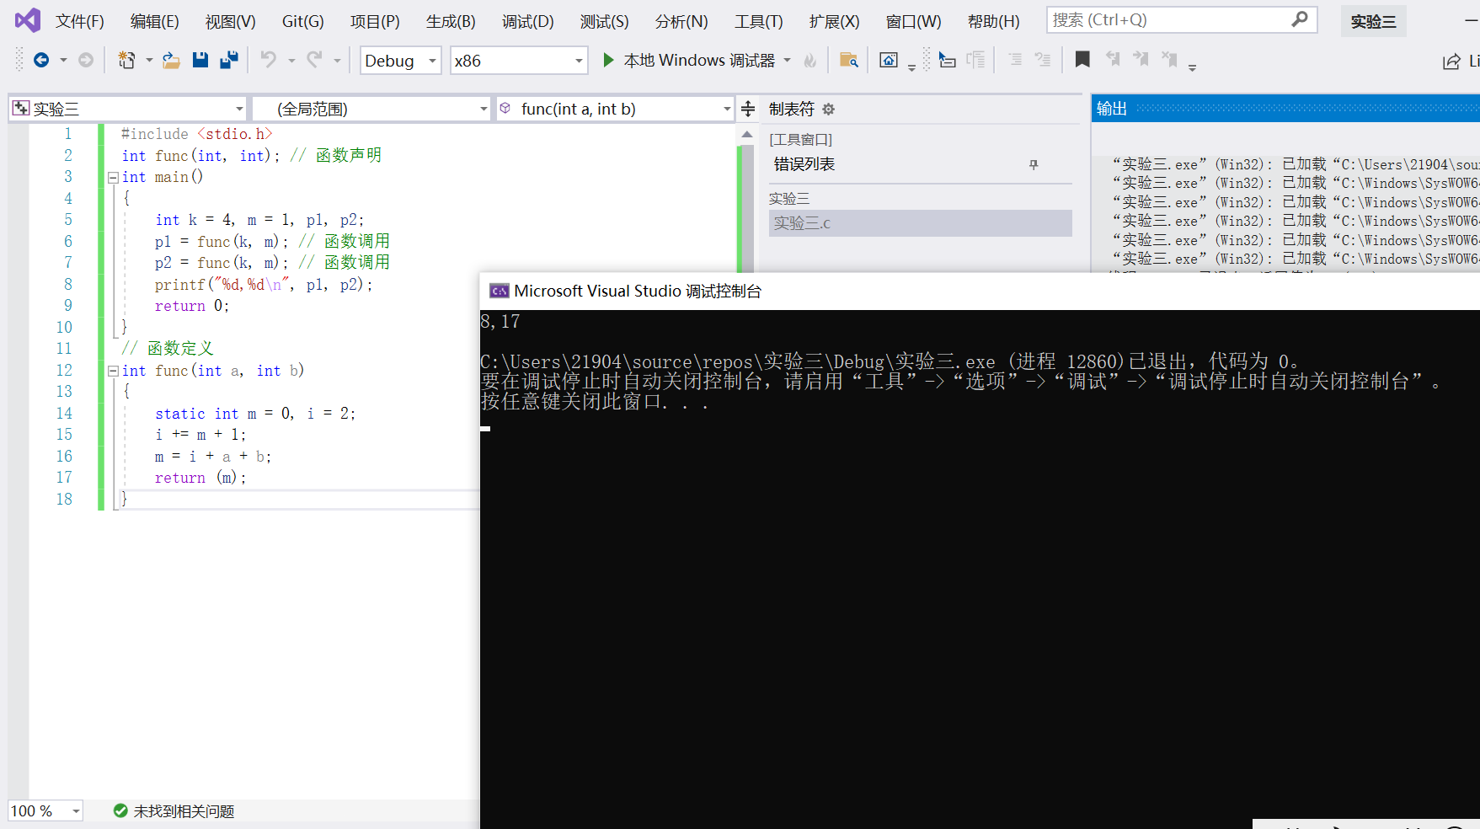Open the new item dropdown arrow
Screen dimensions: 1480x829
tap(149, 61)
